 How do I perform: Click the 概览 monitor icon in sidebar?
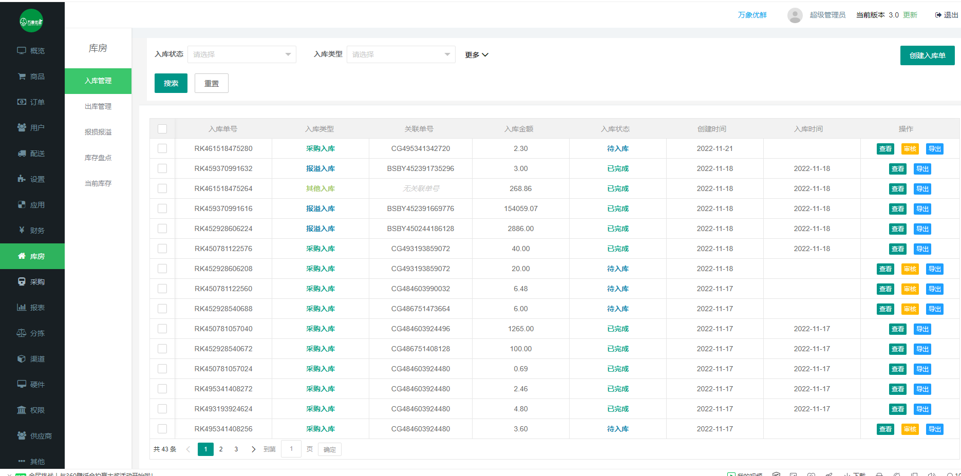tap(22, 51)
